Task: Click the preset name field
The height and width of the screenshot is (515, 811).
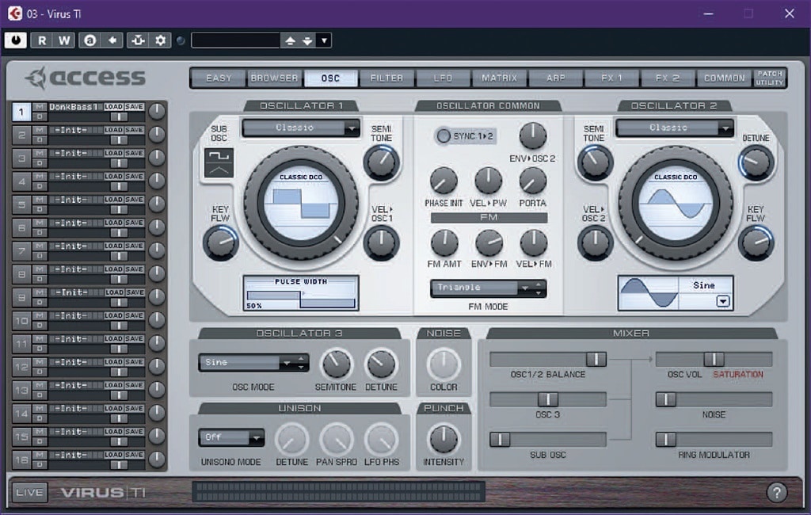Action: point(236,40)
